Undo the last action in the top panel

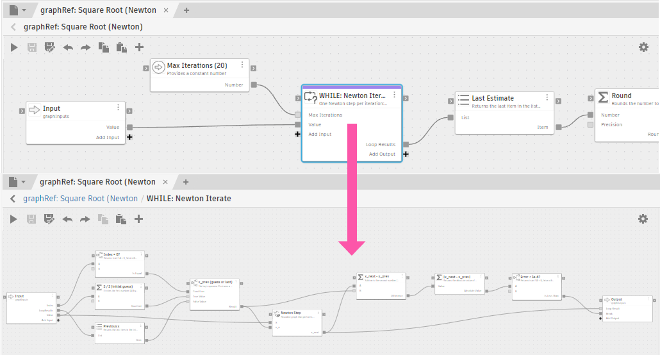coord(68,47)
